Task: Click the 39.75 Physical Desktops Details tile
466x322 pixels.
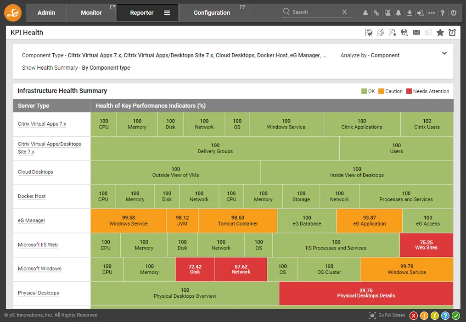Action: tap(366, 293)
